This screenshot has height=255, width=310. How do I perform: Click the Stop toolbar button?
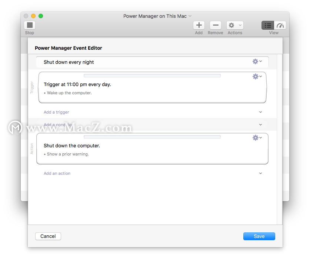[30, 25]
